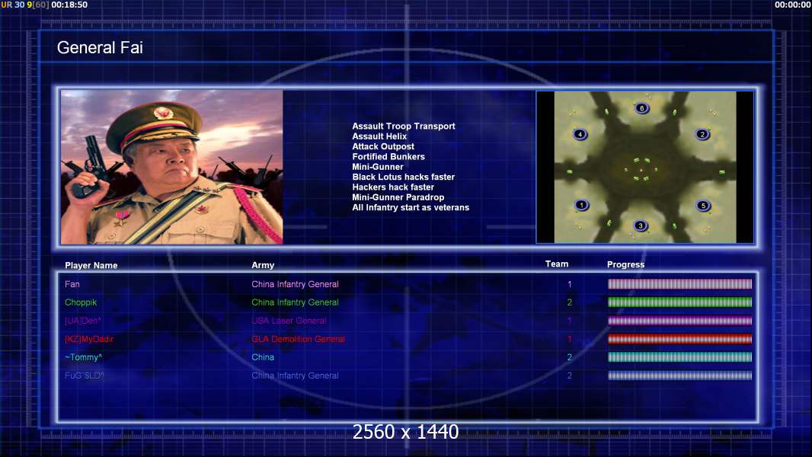Click the UR 30 9[60] counter
812x457 pixels.
pos(25,5)
